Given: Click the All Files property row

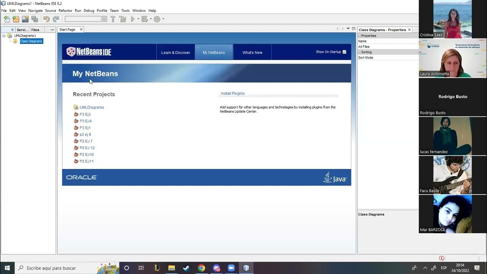Looking at the screenshot, I should coord(388,47).
